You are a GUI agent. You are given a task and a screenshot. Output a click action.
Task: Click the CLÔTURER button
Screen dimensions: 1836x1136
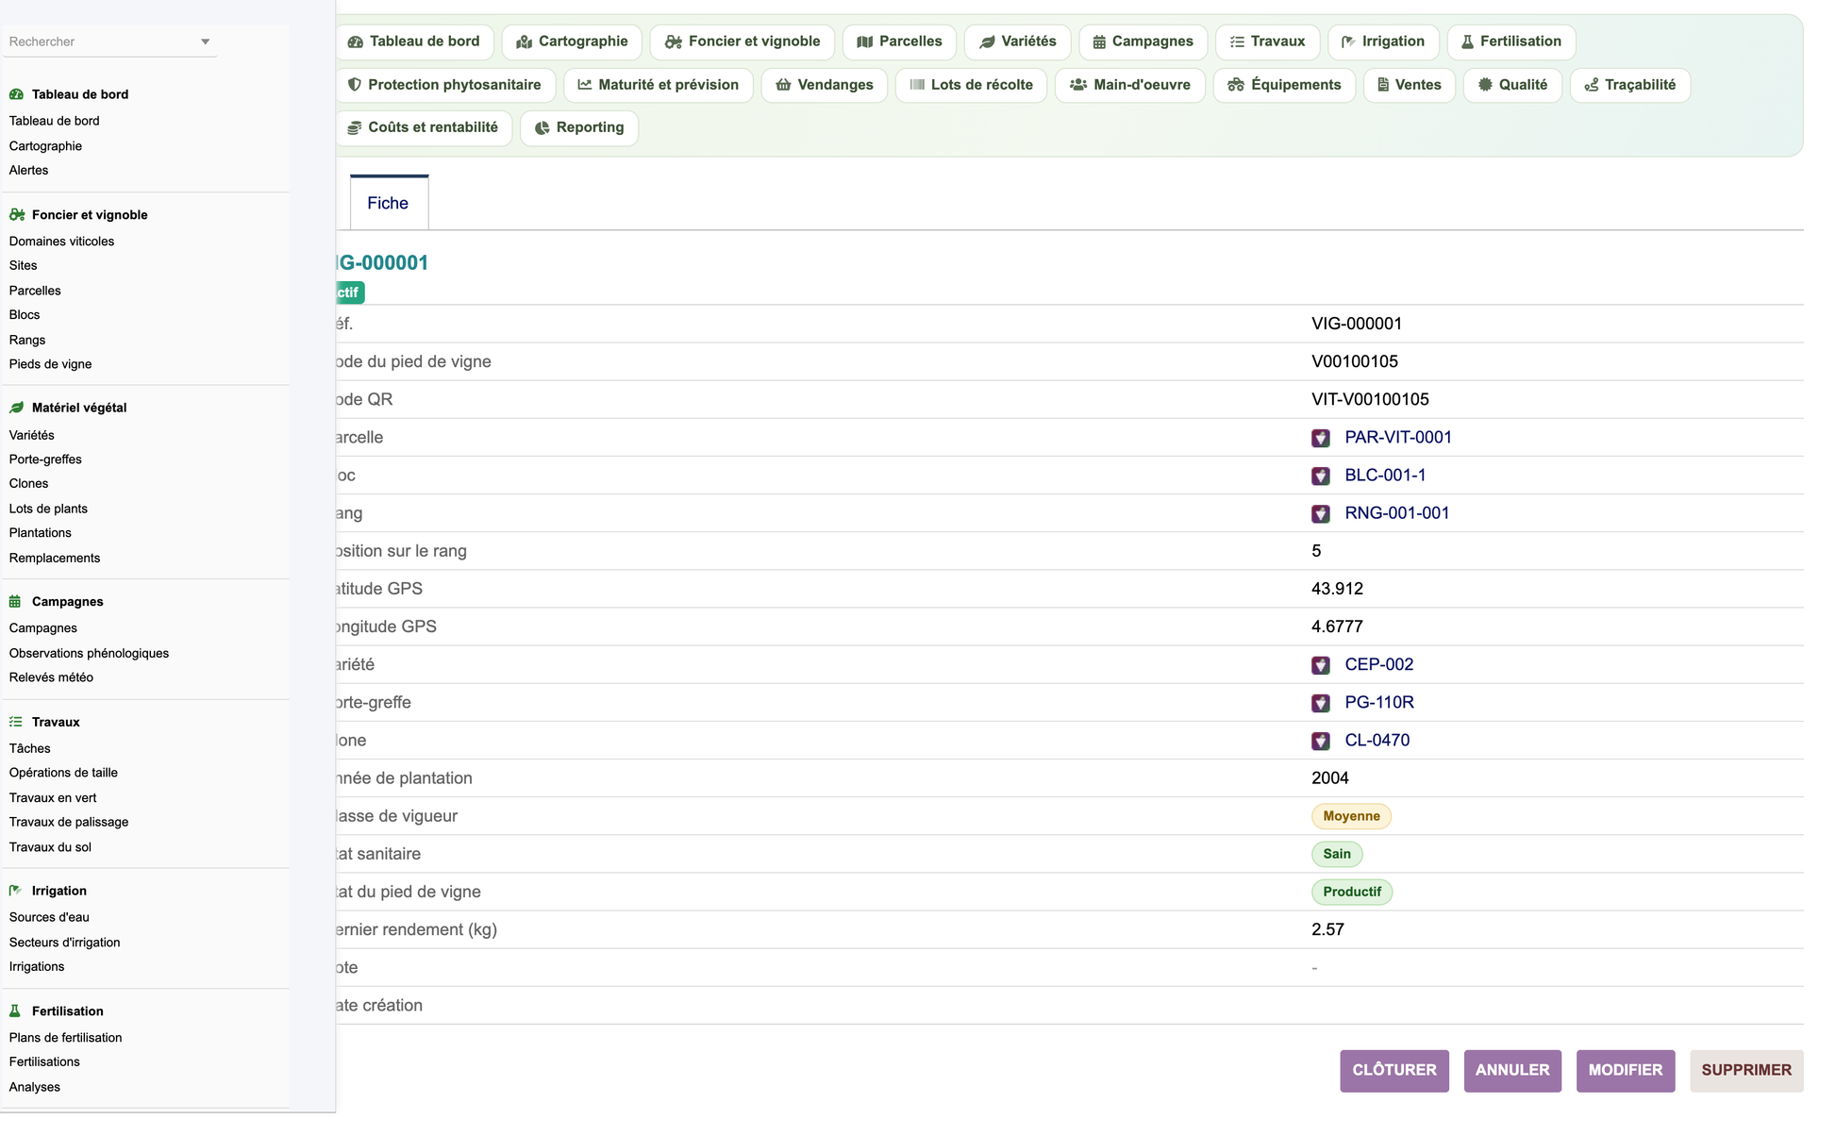[1394, 1071]
